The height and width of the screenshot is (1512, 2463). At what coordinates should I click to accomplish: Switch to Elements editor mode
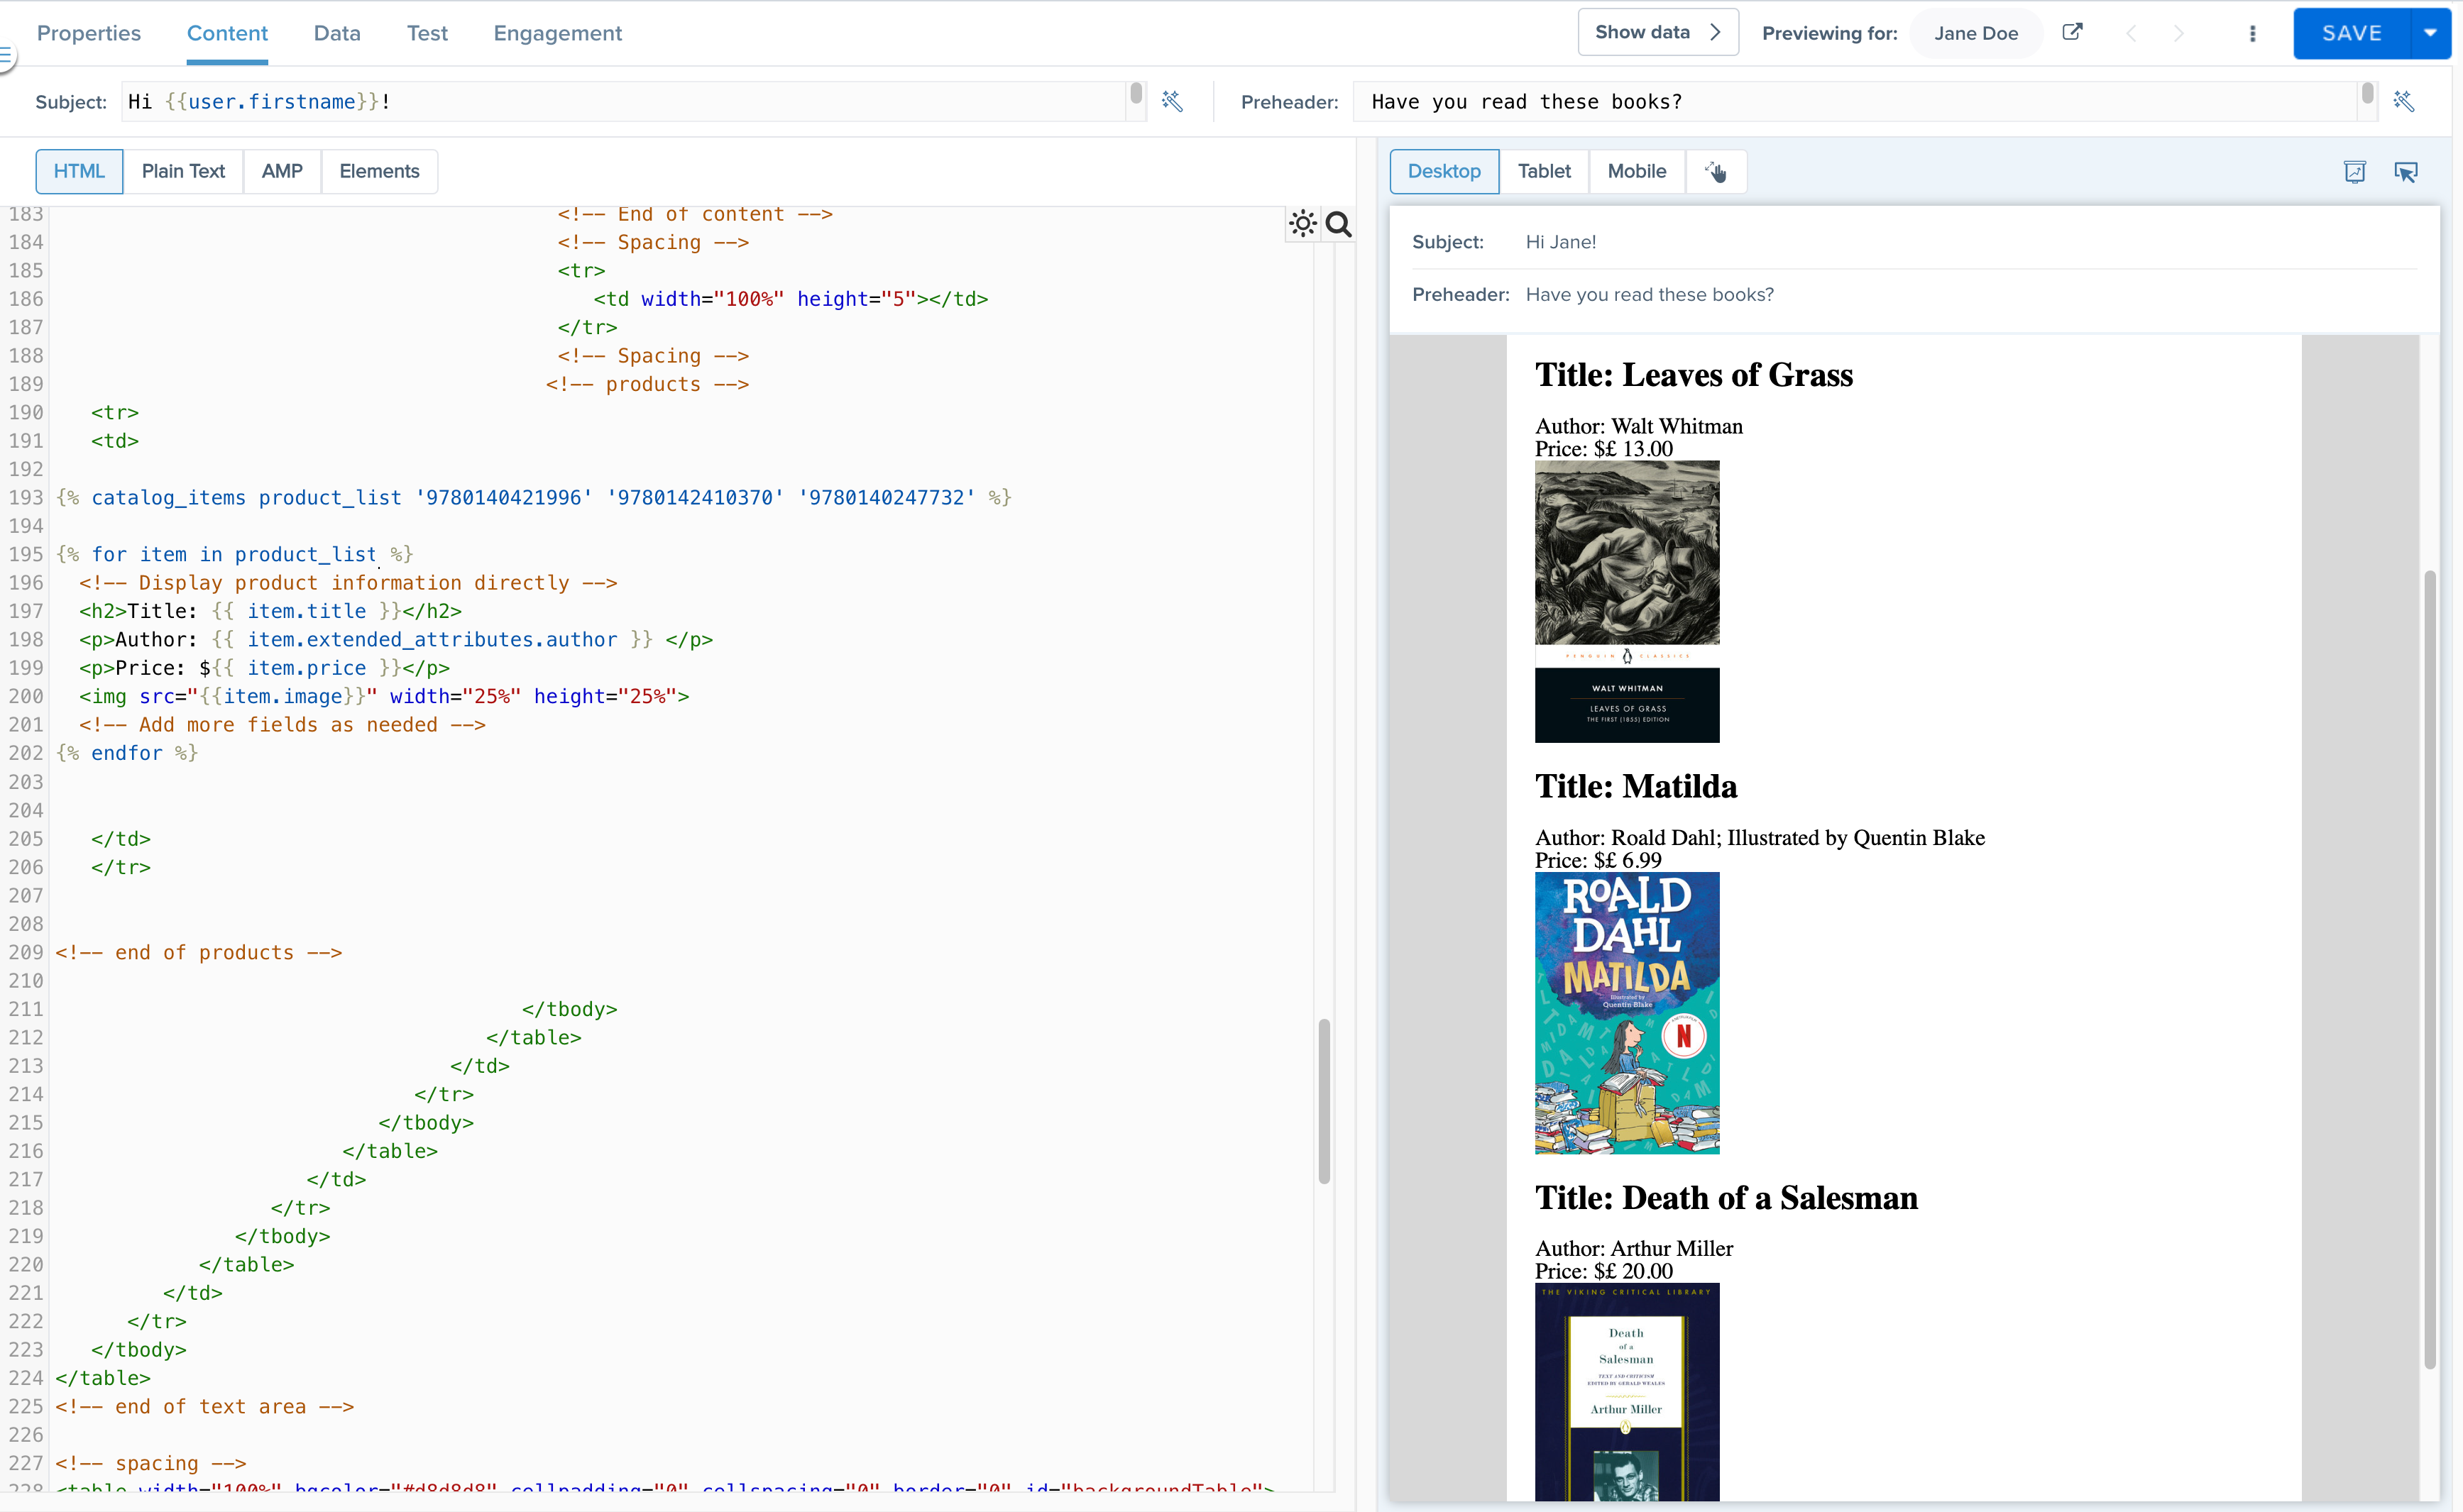click(379, 171)
